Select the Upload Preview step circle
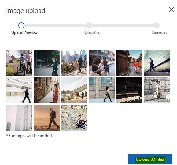The width and height of the screenshot is (177, 165). (x=21, y=25)
